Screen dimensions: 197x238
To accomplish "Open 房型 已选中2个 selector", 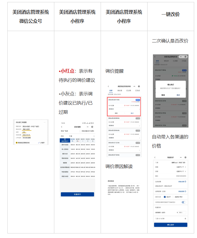I will pos(171,171).
